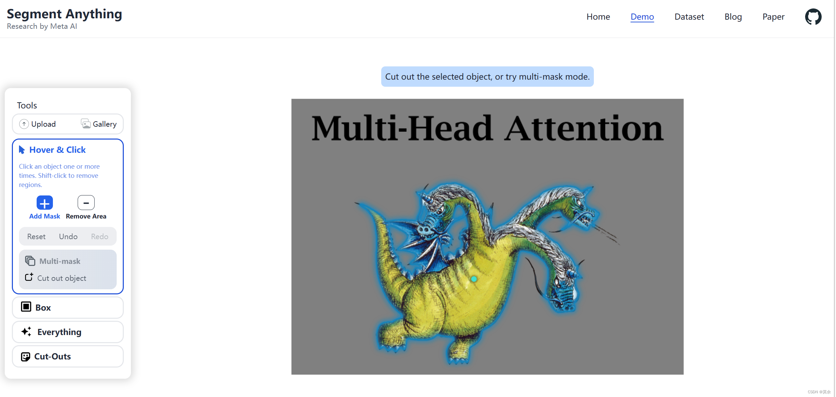Click the Hover & Click heading
The width and height of the screenshot is (836, 397).
[58, 150]
